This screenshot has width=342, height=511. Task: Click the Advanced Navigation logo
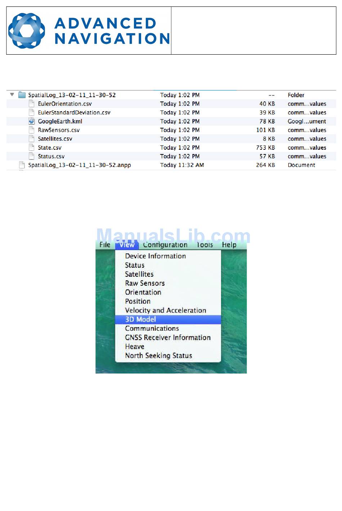(x=89, y=31)
